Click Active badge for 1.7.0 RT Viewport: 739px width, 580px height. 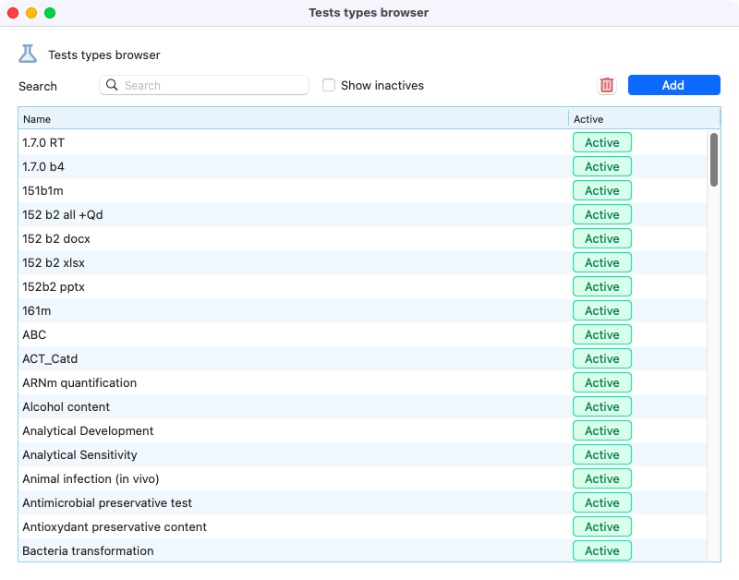[x=602, y=142]
